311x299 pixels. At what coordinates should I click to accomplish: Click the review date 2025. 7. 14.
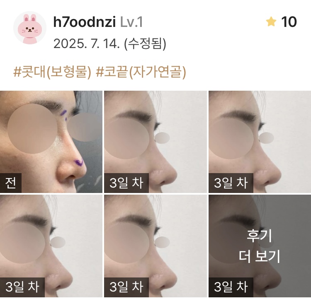coord(87,43)
